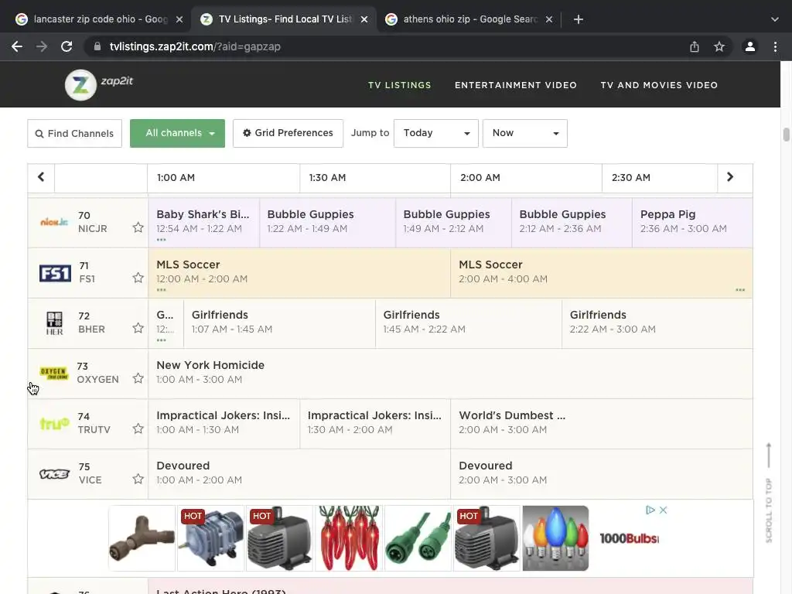Favorite the TRUTV channel star

138,428
